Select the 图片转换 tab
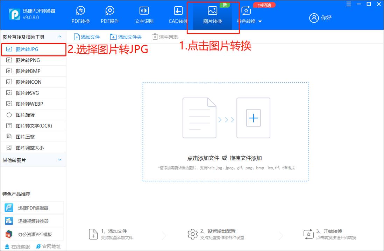This screenshot has width=384, height=251. click(213, 15)
